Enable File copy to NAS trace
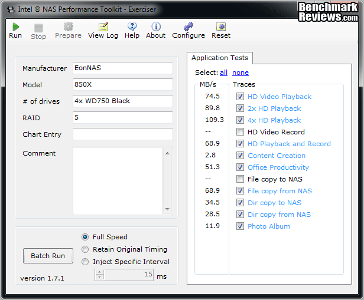Viewport: 364px width, 300px height. [x=240, y=179]
